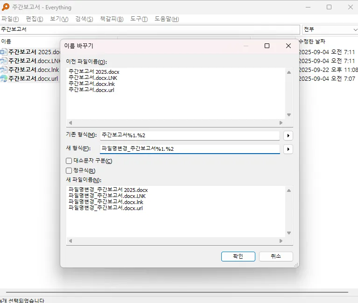Image resolution: width=358 pixels, height=303 pixels.
Task: Click left arrow of 이전 파일이름 horizontal scrollbar
Action: pyautogui.click(x=70, y=123)
